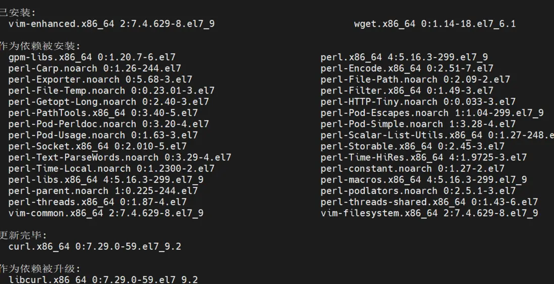This screenshot has width=554, height=284.
Task: Click the perl-Exporter.noarch line
Action: tap(100, 80)
